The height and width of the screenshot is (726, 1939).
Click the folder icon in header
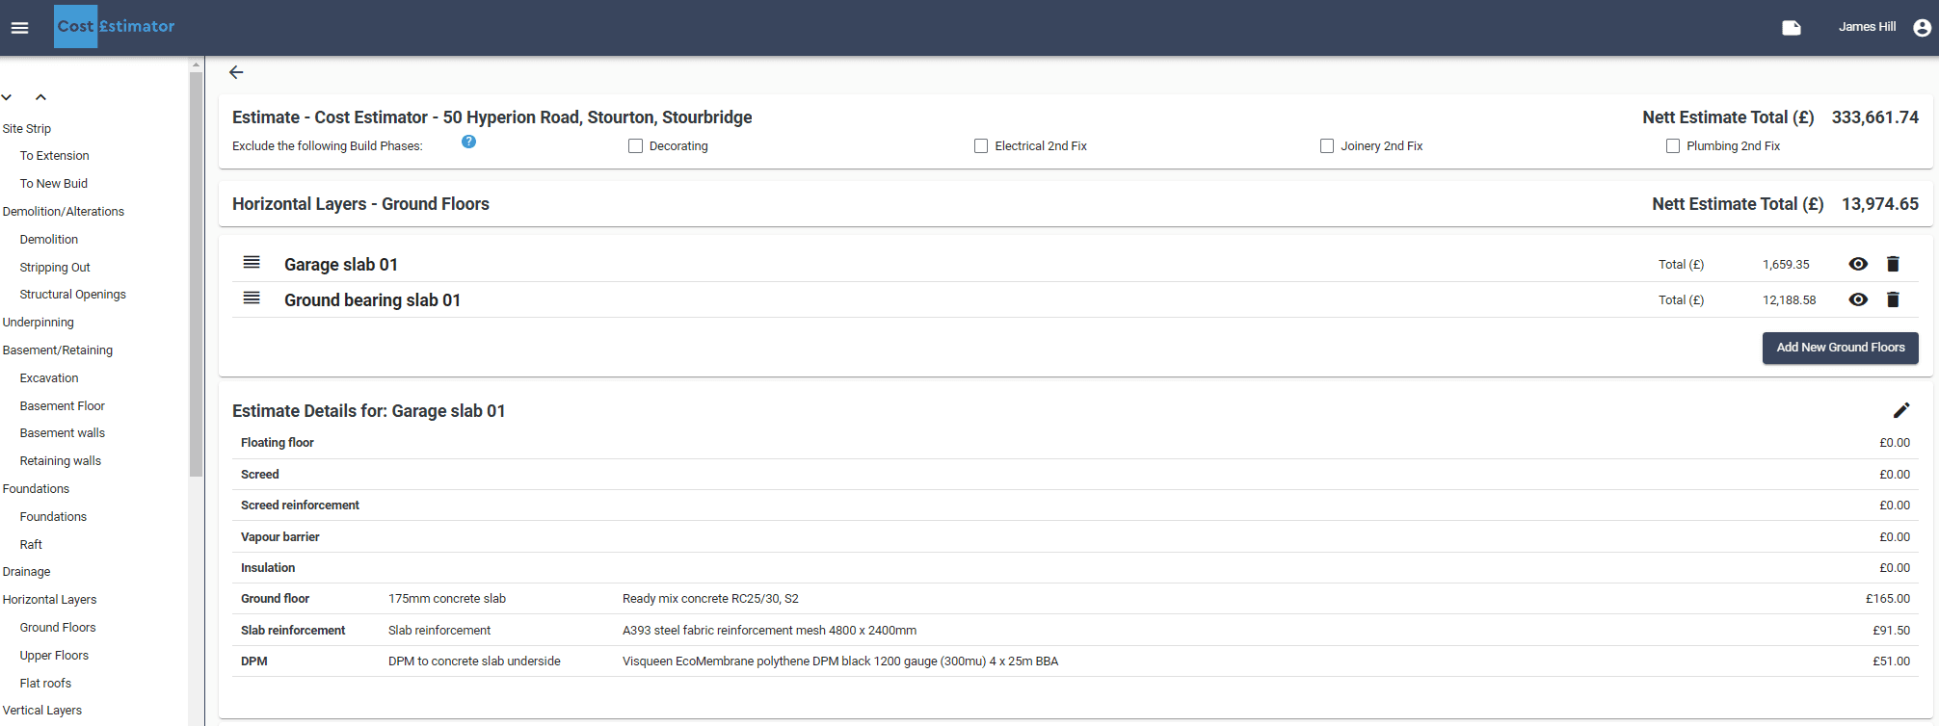(x=1791, y=28)
